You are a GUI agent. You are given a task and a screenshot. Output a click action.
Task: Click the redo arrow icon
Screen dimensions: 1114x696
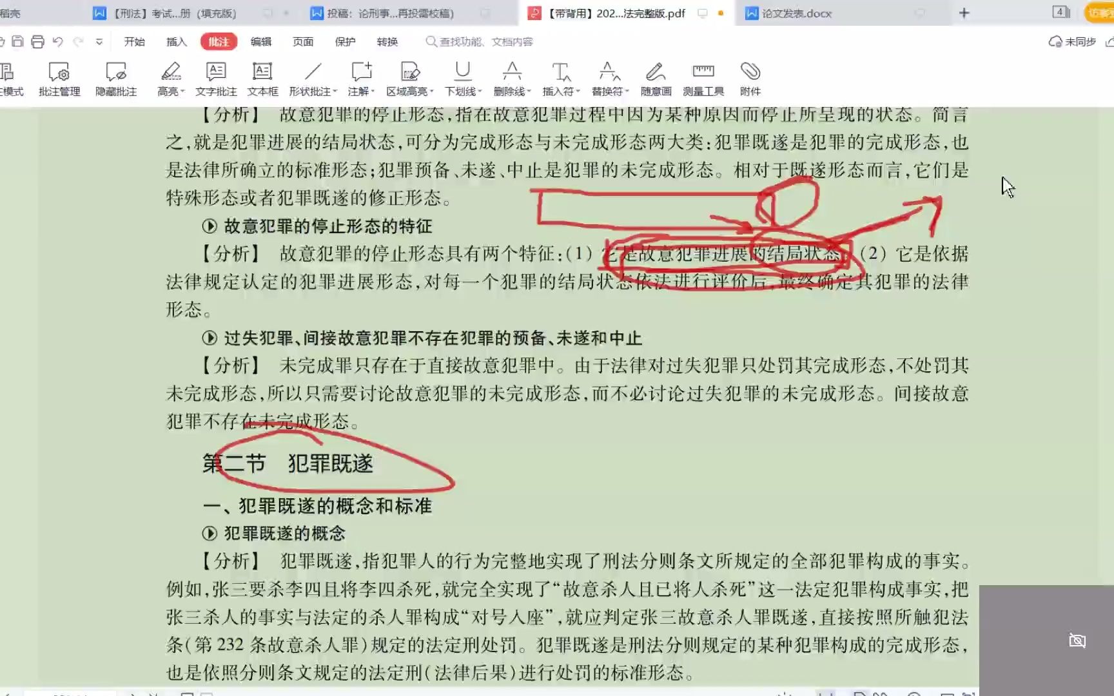78,41
